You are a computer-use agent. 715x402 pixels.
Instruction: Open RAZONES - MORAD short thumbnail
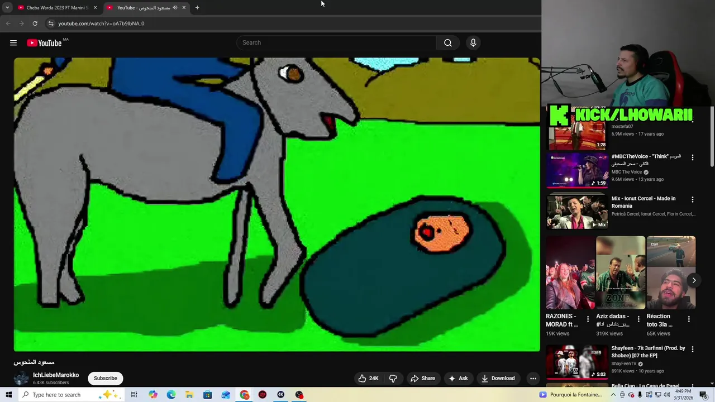coord(570,272)
